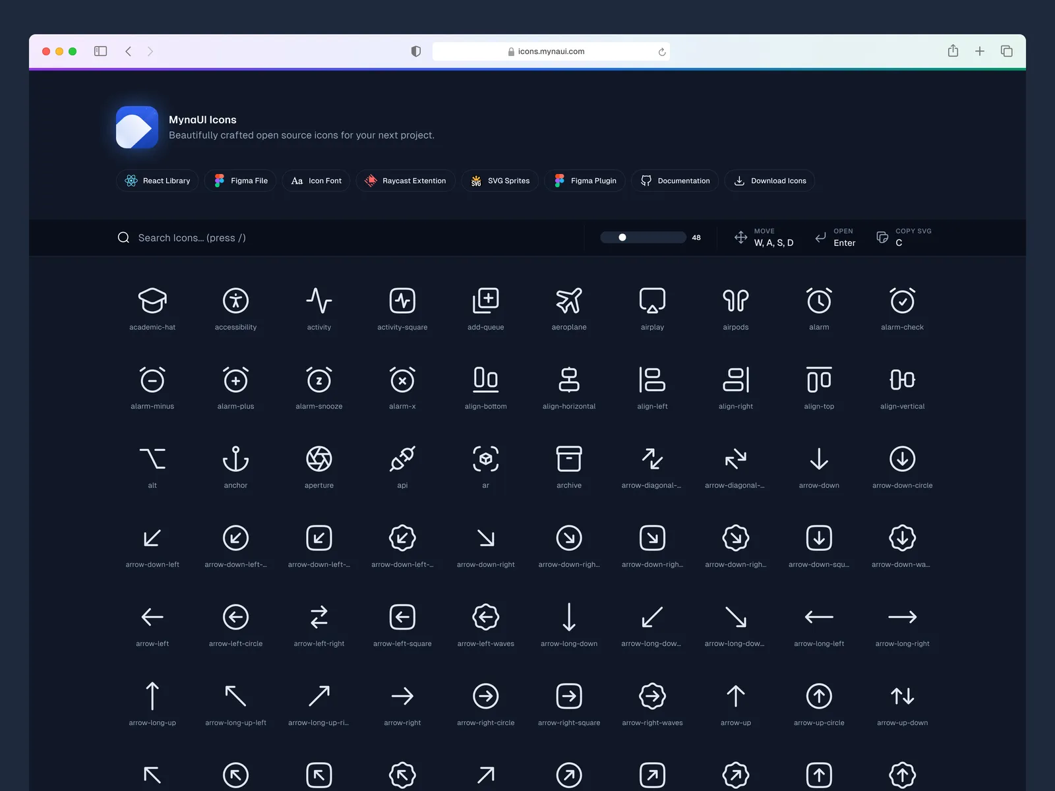Viewport: 1055px width, 791px height.
Task: Pick the align-horizontal icon
Action: pos(568,380)
